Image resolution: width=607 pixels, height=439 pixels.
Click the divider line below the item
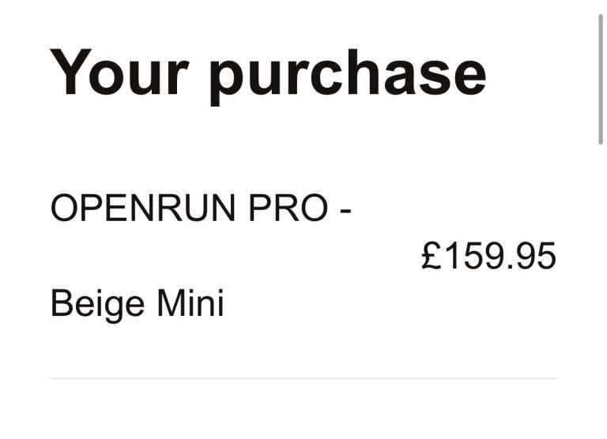(303, 379)
